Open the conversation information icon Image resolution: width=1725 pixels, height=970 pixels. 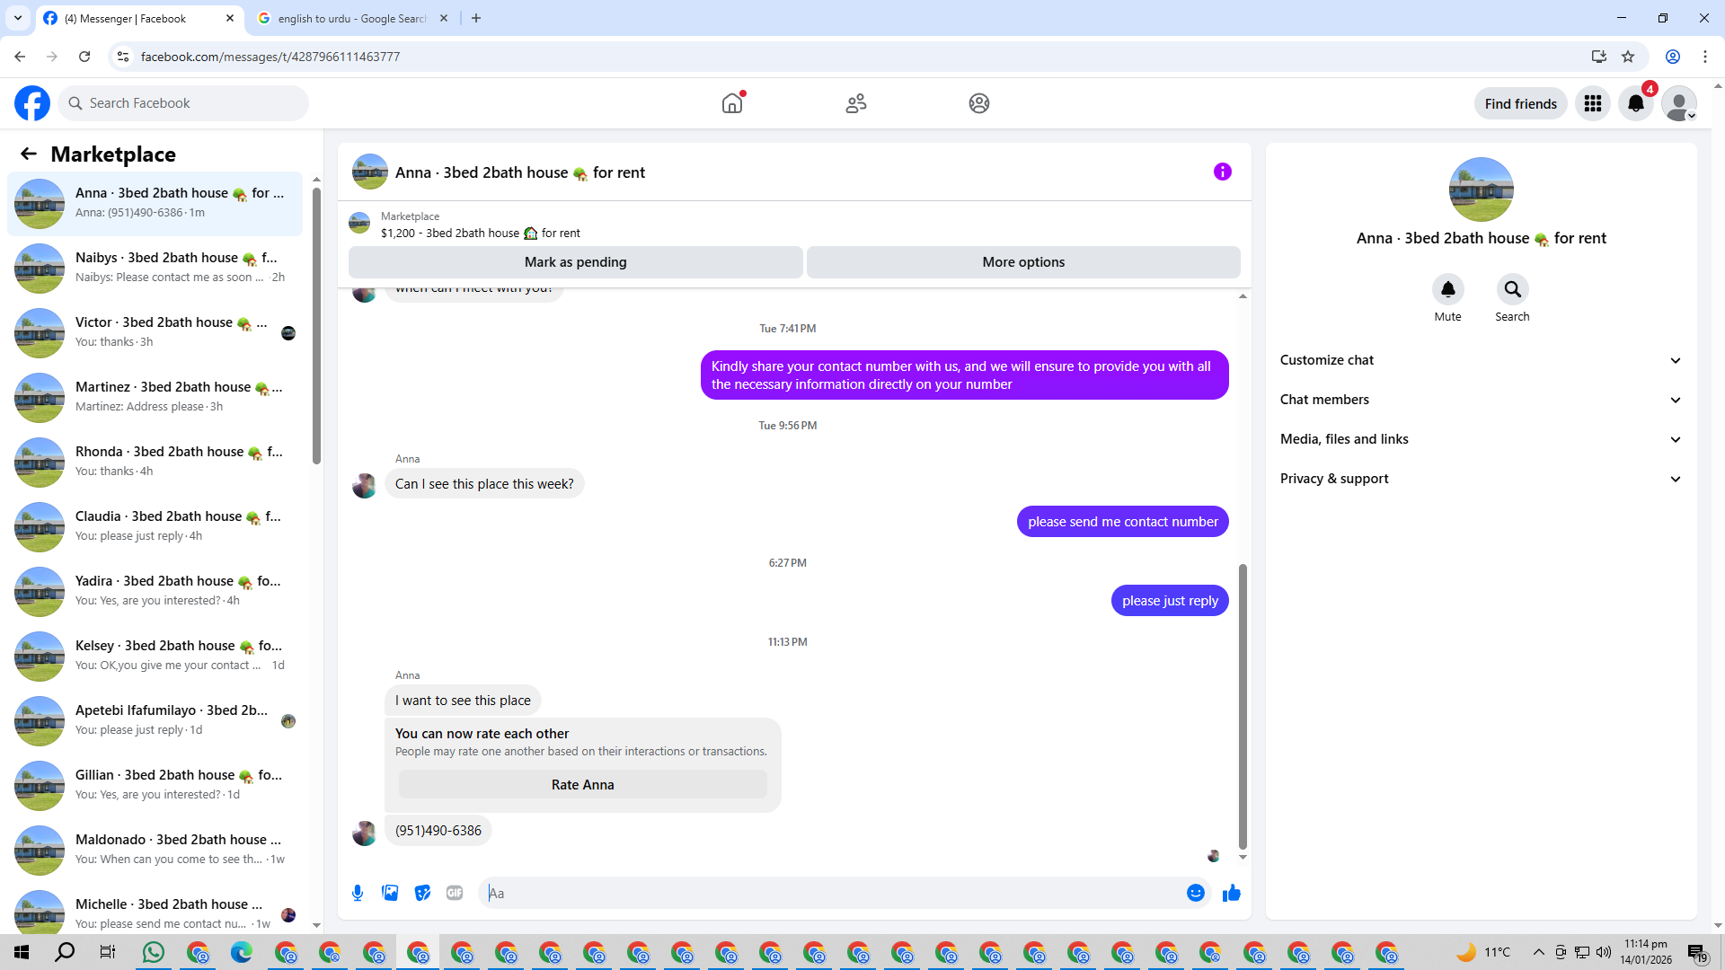point(1222,172)
